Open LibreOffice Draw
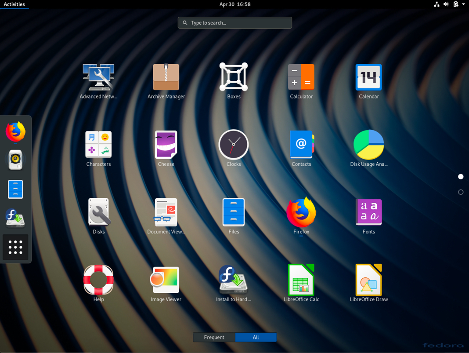The image size is (469, 353). click(369, 280)
